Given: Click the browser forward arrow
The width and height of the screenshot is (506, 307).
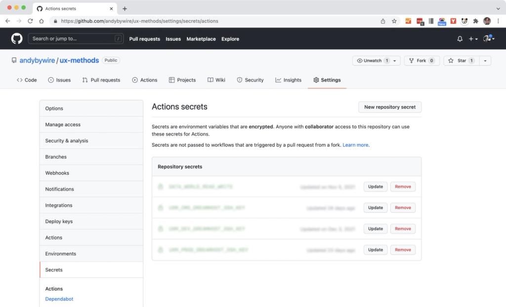Looking at the screenshot, I should 19,21.
